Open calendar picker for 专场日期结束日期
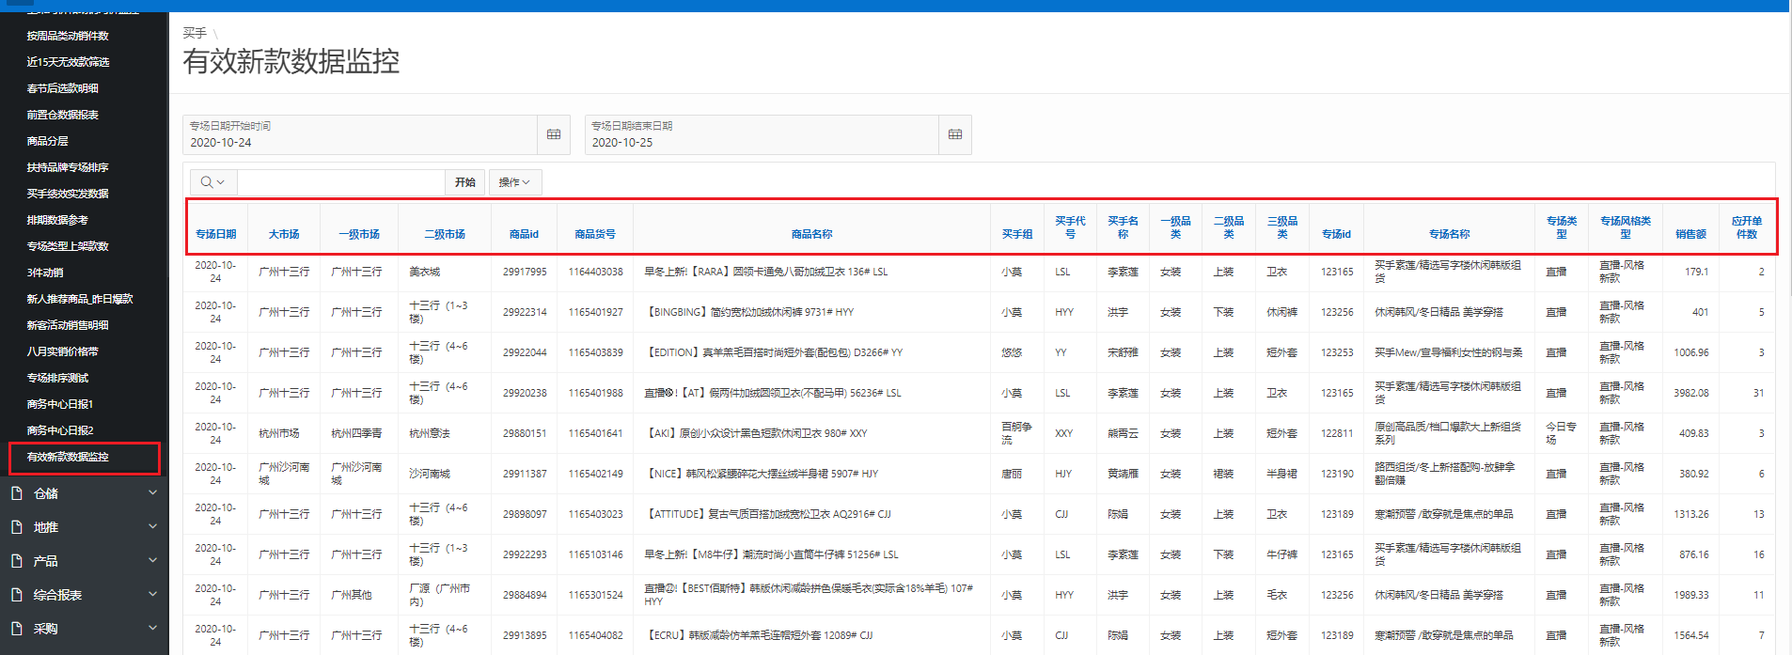 click(955, 134)
